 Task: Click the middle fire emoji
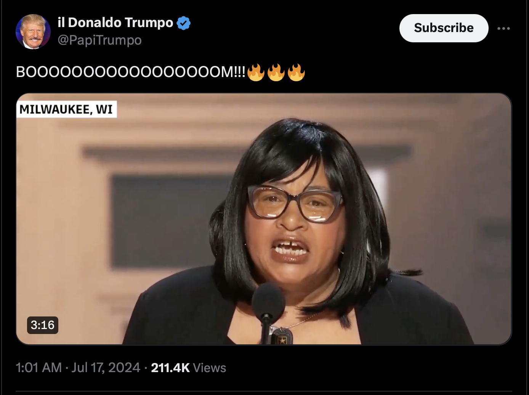coord(276,72)
